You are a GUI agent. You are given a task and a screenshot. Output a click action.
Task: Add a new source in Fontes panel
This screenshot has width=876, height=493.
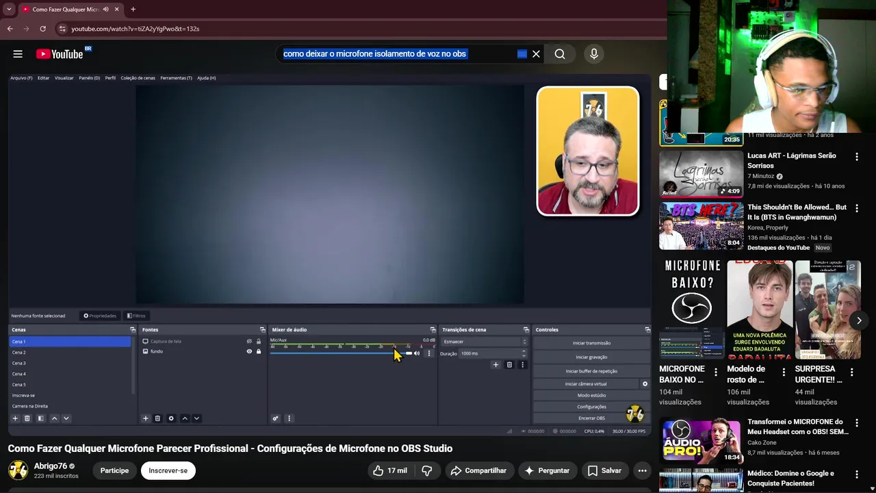pyautogui.click(x=146, y=418)
